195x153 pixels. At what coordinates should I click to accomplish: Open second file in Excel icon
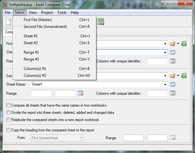[x=184, y=76]
